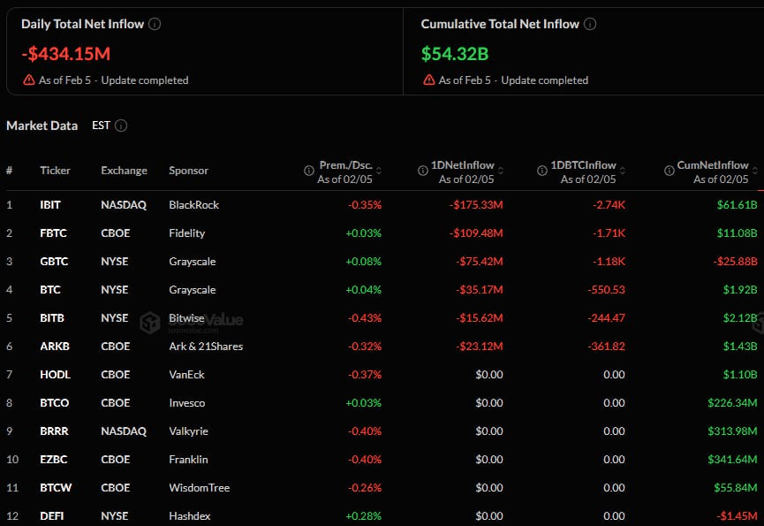Open the 1DNetInflow column info icon

pyautogui.click(x=422, y=170)
